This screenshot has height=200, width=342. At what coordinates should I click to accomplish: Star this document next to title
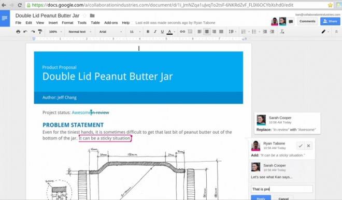pyautogui.click(x=85, y=16)
